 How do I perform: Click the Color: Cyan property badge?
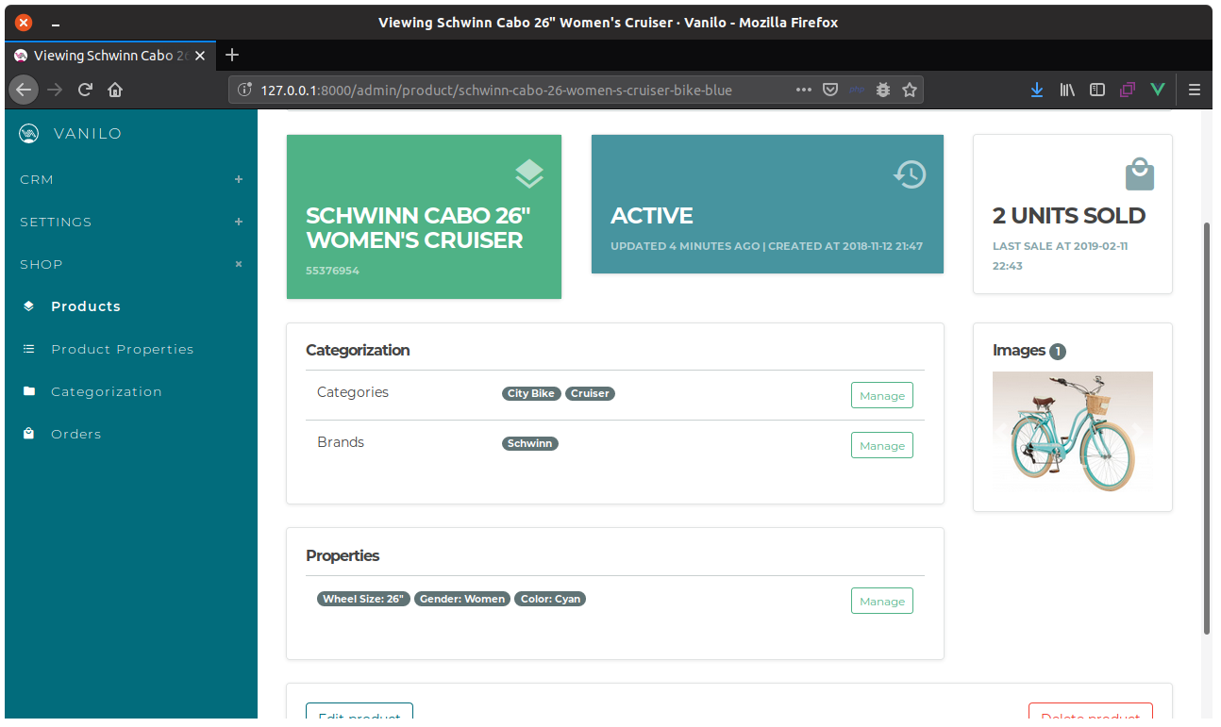click(550, 599)
